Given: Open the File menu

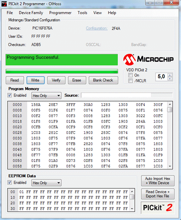Looking at the screenshot, I should click(x=10, y=13).
